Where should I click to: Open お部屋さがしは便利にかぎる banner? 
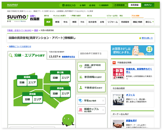click(132, 50)
